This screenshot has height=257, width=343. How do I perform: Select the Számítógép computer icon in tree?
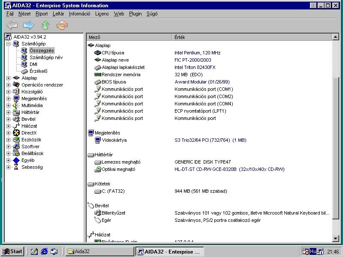(16, 44)
